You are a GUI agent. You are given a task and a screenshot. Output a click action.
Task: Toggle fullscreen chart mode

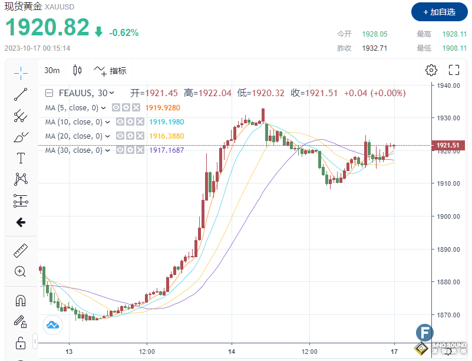(x=454, y=70)
